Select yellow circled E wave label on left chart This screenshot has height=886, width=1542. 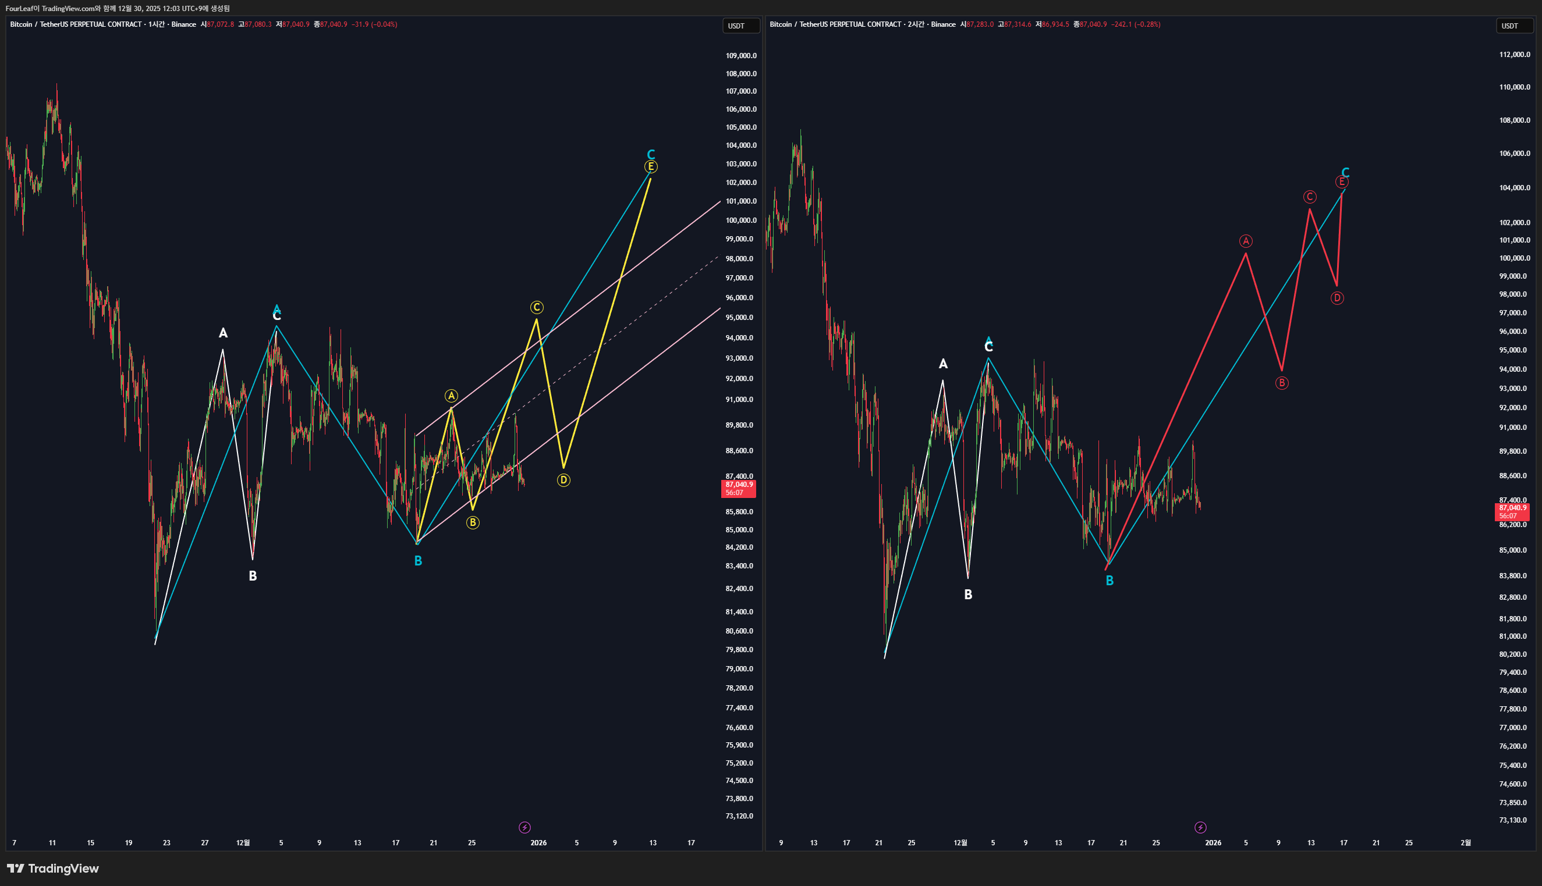click(651, 166)
